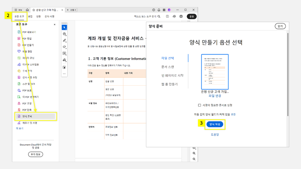Switch to the 전자 서명 tab
The height and width of the screenshot is (169, 301).
49,16
